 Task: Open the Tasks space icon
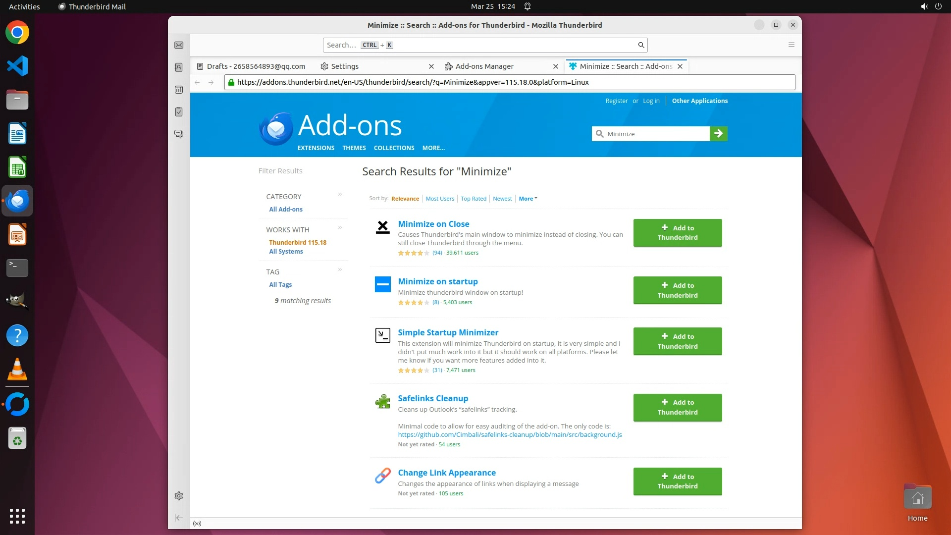click(179, 112)
